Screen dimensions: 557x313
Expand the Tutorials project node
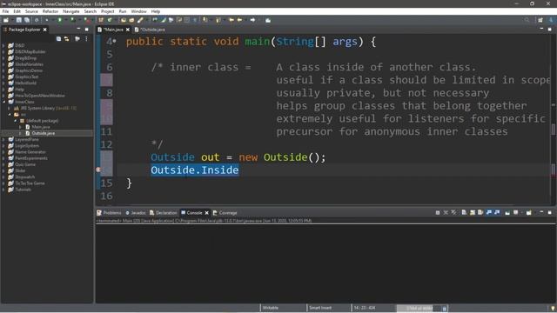click(3, 190)
